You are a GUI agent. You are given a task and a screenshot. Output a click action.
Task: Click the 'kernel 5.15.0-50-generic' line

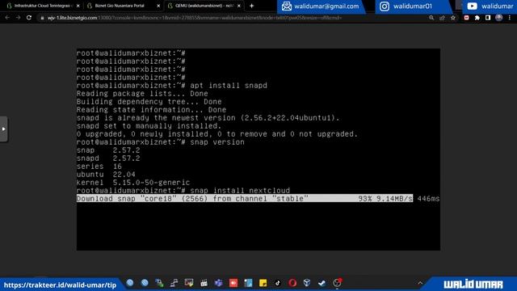(x=132, y=183)
